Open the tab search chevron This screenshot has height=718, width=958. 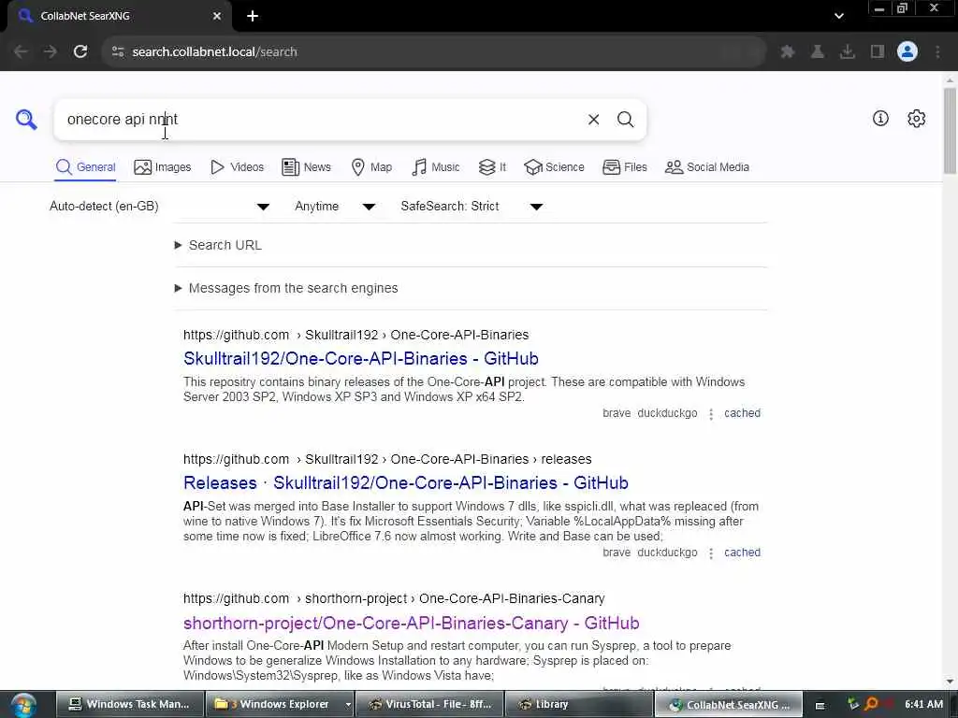pos(839,16)
